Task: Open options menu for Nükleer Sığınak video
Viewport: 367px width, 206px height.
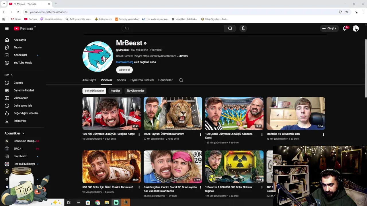Action: tap(262, 188)
